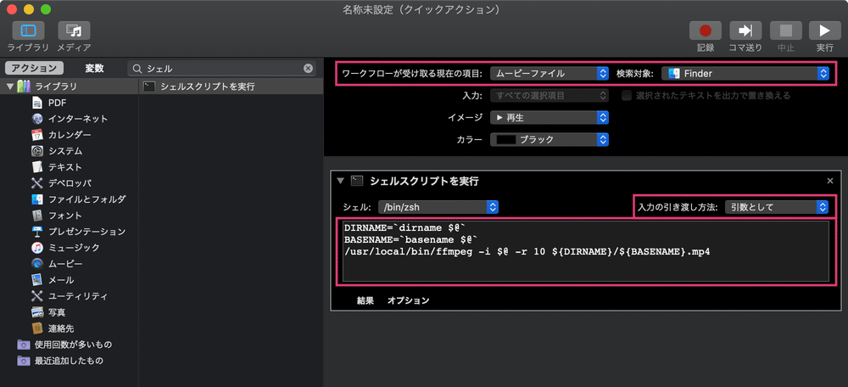This screenshot has width=848, height=387.
Task: Select the デベロッパ category icon
Action: (36, 183)
